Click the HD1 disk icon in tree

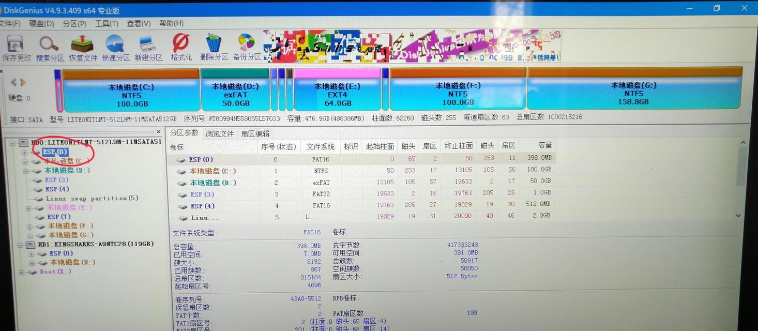click(x=30, y=245)
